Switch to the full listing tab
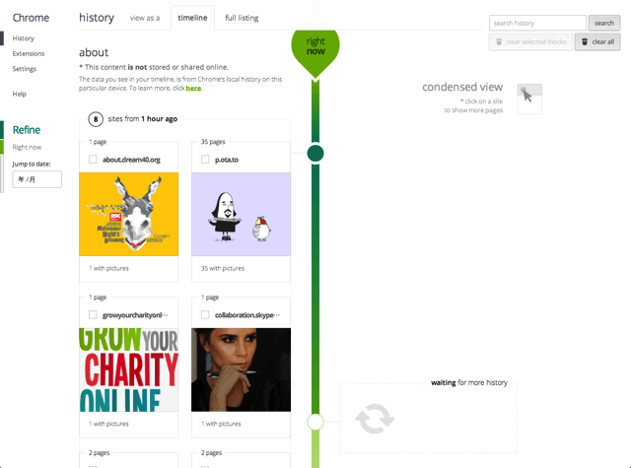Image resolution: width=631 pixels, height=468 pixels. [x=242, y=18]
